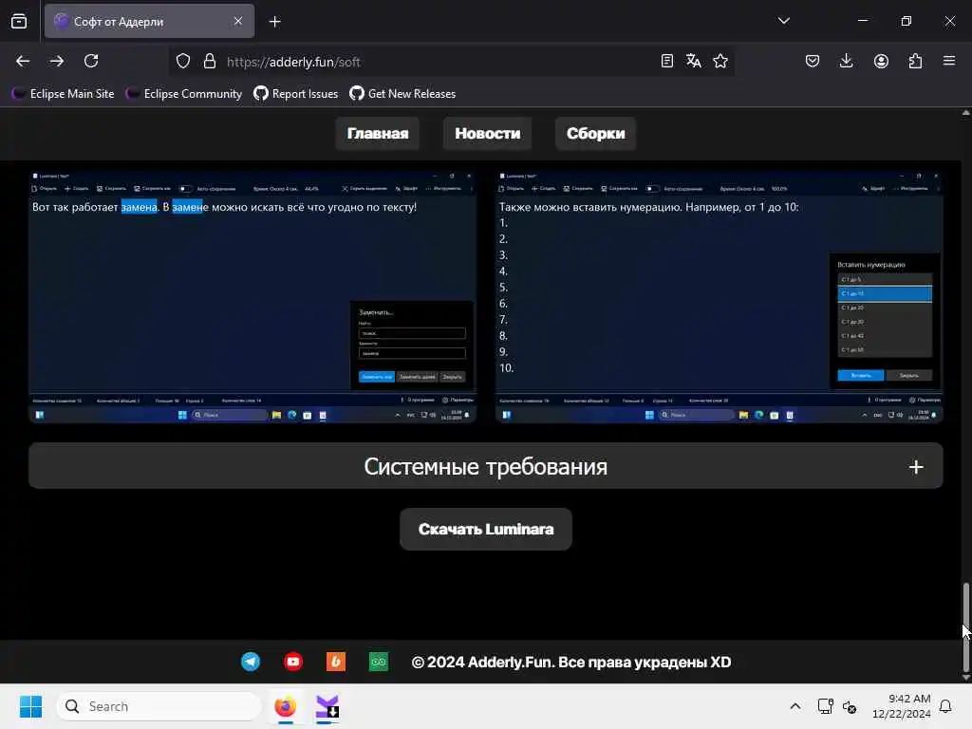The image size is (972, 729).
Task: Close the Софт от Аддерли tab
Action: [238, 21]
